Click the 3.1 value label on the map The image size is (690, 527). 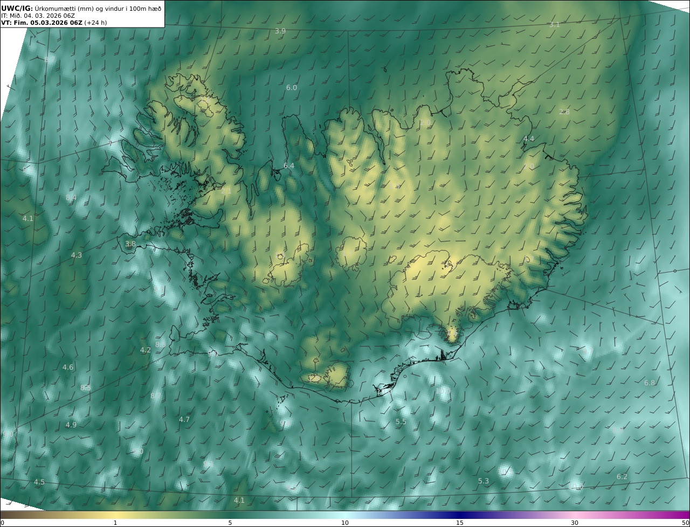click(x=555, y=25)
